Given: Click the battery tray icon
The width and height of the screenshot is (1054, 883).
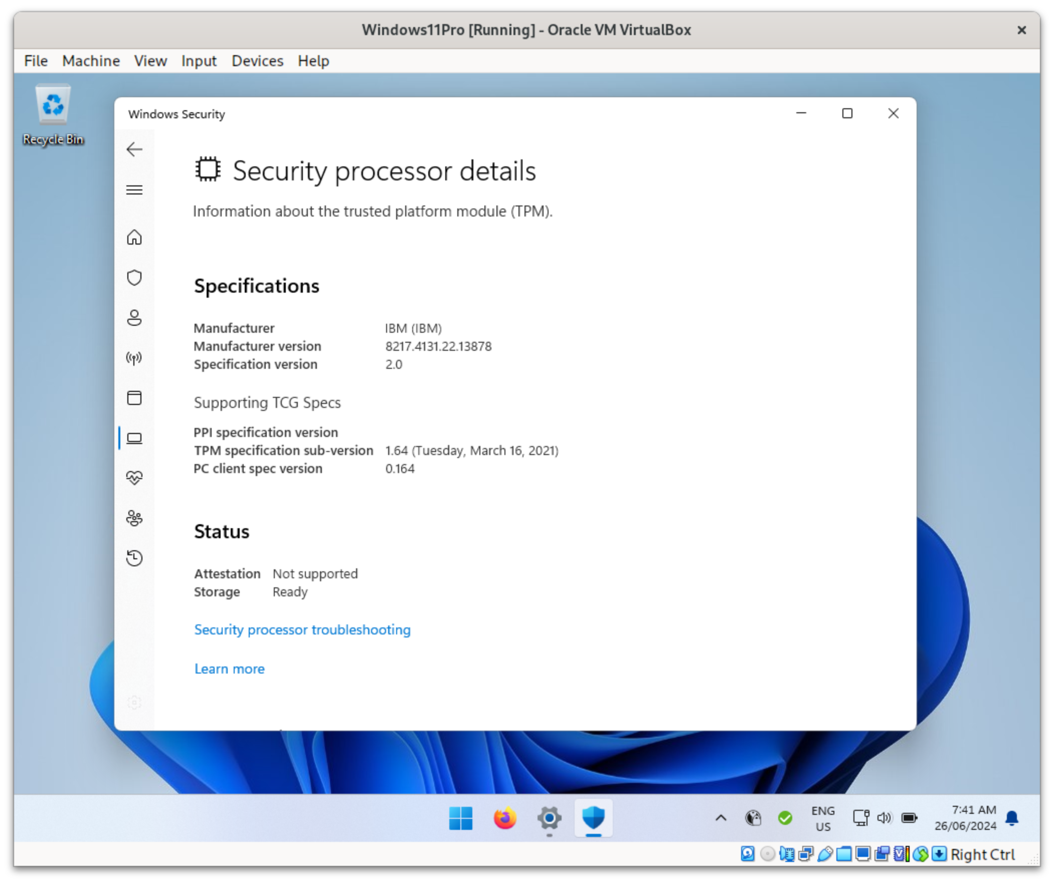Looking at the screenshot, I should (909, 819).
